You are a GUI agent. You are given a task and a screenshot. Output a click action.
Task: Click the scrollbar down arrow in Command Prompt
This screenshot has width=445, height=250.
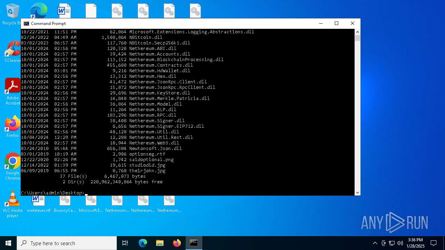click(357, 192)
